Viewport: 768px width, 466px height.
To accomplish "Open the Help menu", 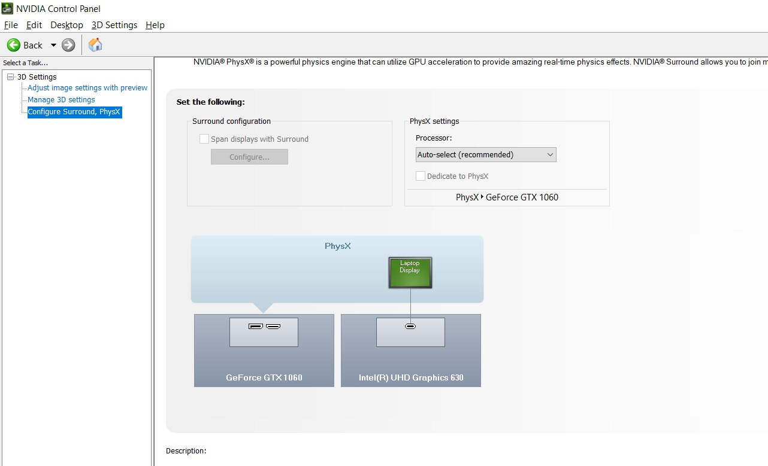I will coord(155,25).
